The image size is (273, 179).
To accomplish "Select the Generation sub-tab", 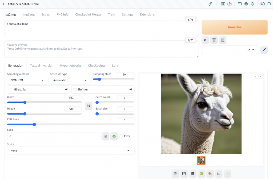I will pos(15,66).
